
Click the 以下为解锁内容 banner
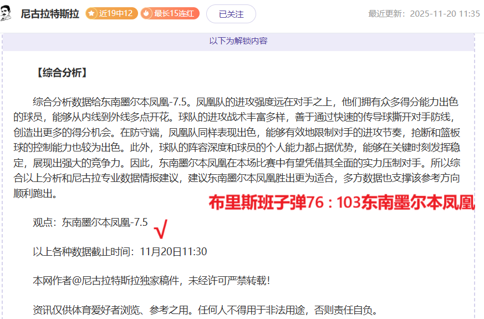(238, 41)
